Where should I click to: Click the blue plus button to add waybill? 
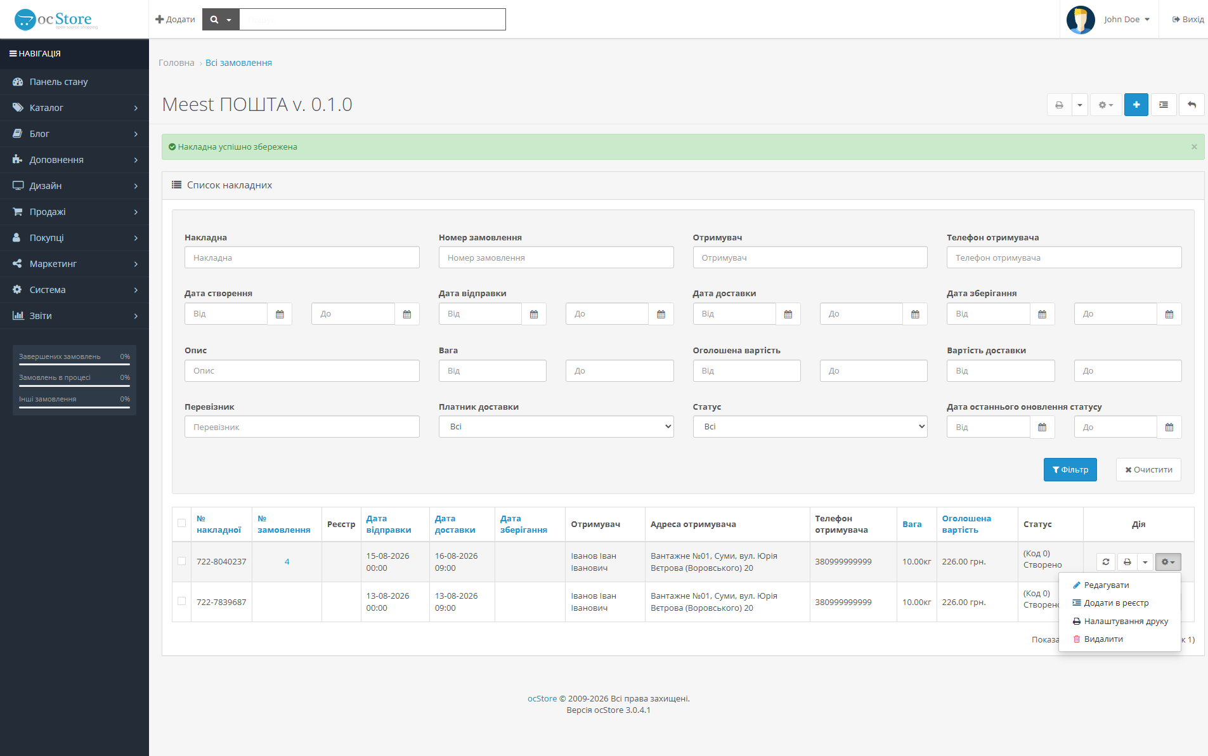[1136, 105]
